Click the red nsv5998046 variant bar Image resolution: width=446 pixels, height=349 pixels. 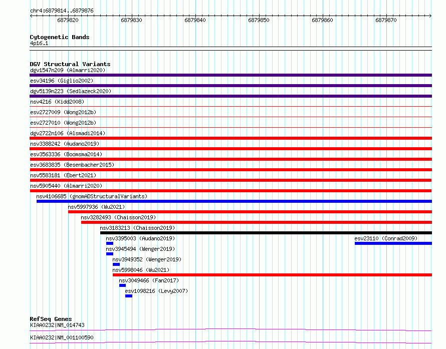(x=272, y=275)
